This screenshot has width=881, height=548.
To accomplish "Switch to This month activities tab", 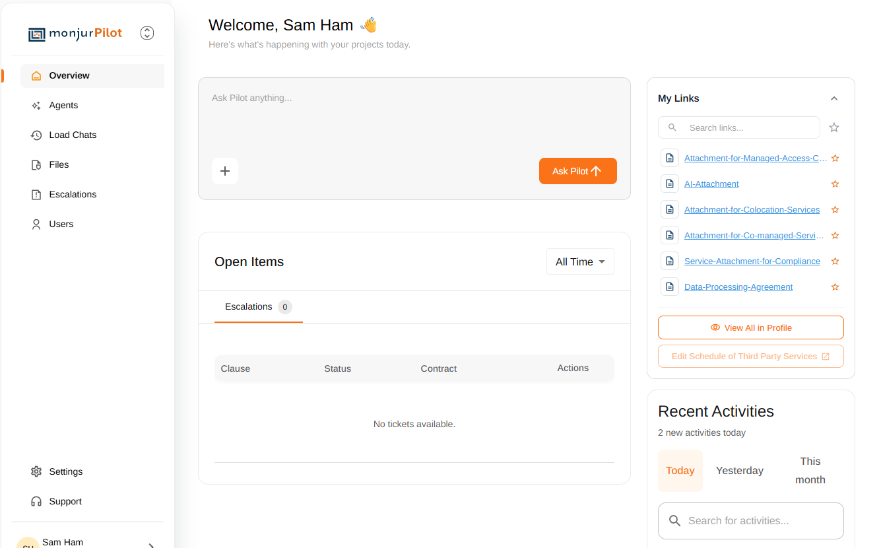I will [810, 471].
